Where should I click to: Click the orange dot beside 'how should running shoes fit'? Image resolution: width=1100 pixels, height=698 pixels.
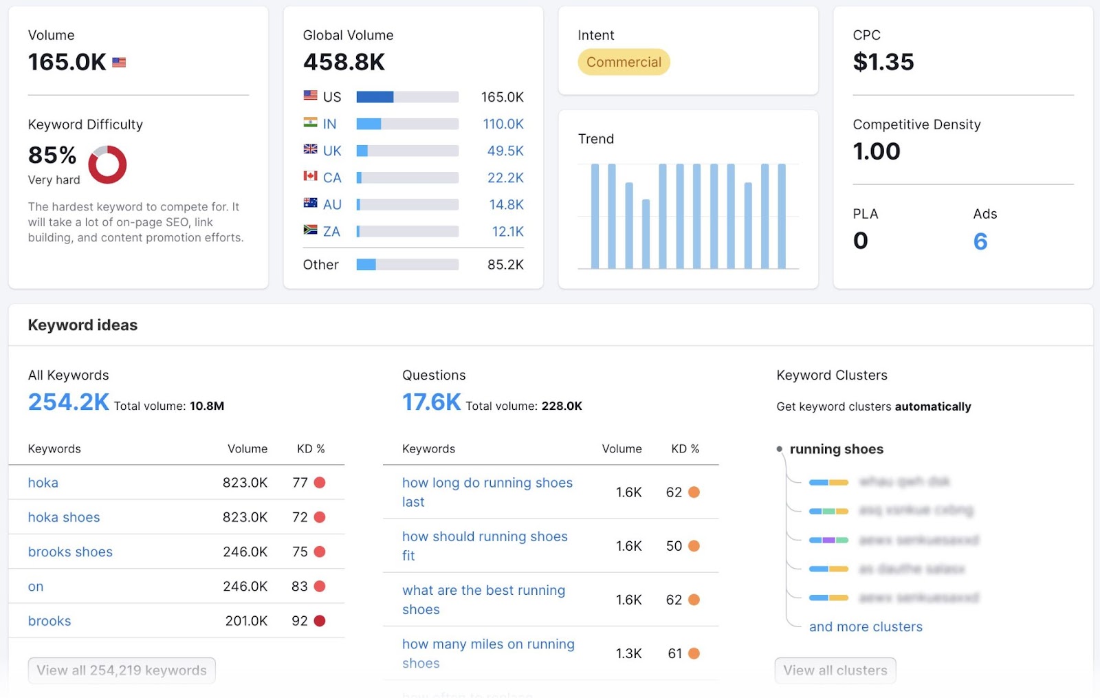click(694, 545)
